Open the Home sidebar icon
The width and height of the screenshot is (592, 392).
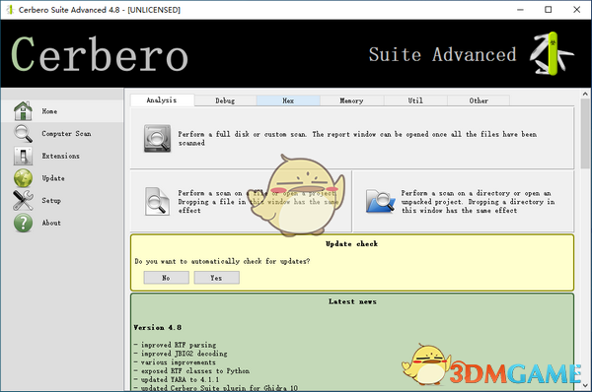(23, 111)
